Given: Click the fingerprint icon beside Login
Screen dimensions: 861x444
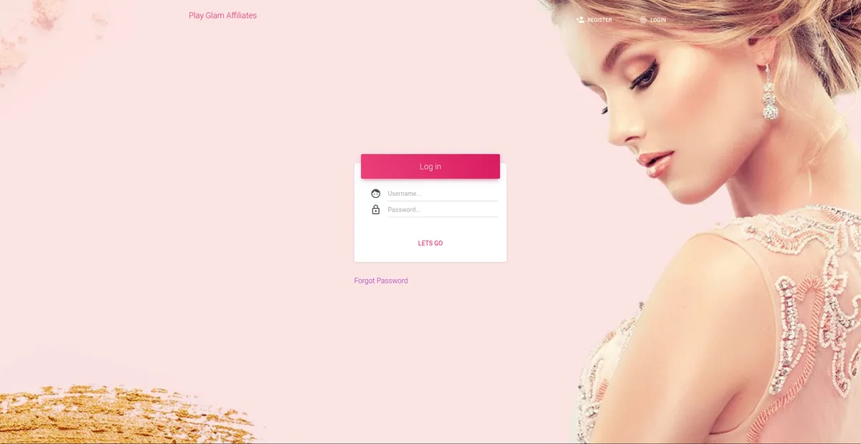Looking at the screenshot, I should (643, 20).
